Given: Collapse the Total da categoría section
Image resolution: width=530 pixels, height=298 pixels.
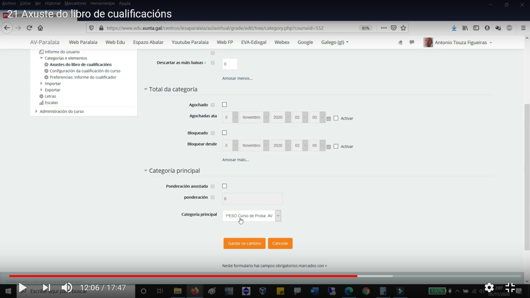Looking at the screenshot, I should (x=146, y=89).
